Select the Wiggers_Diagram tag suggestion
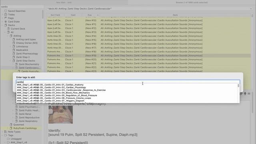Image resolution: width=256 pixels, height=144 pixels. tap(51, 101)
